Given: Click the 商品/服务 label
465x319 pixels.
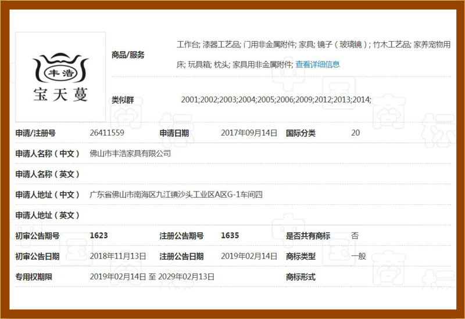Looking at the screenshot, I should click(x=128, y=55).
